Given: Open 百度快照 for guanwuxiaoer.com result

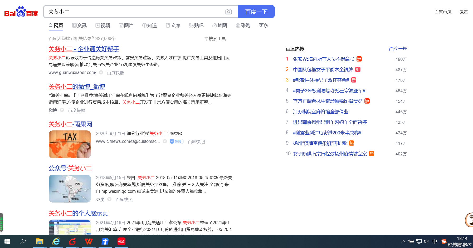Looking at the screenshot, I should [115, 73].
